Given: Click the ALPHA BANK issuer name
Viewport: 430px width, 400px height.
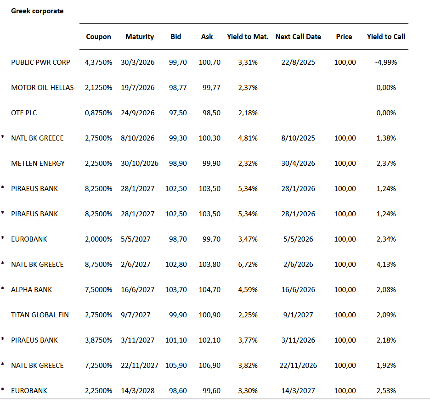Looking at the screenshot, I should (32, 289).
